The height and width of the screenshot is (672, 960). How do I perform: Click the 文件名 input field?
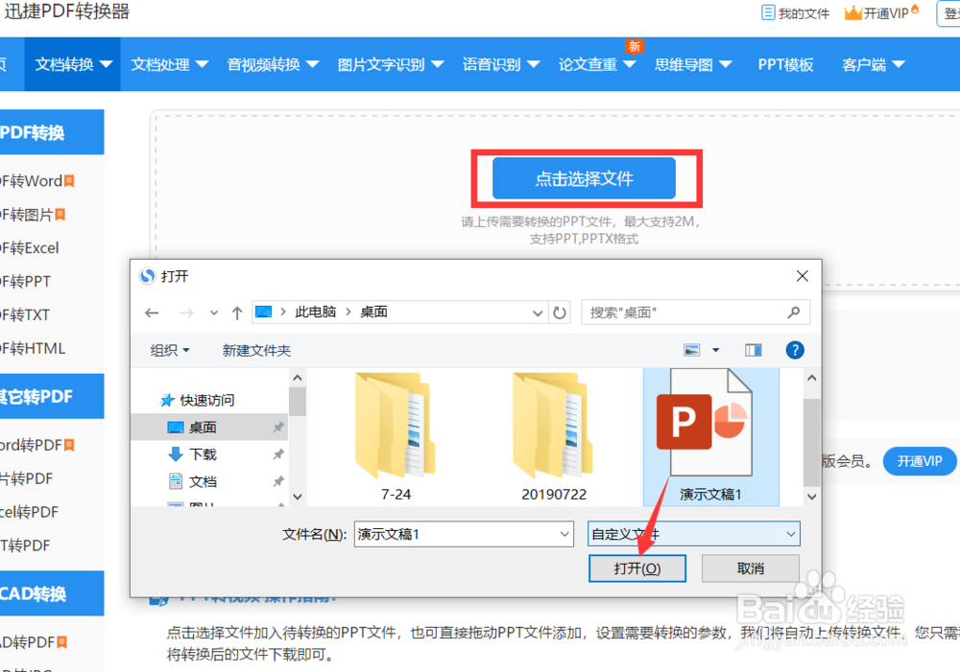click(464, 534)
